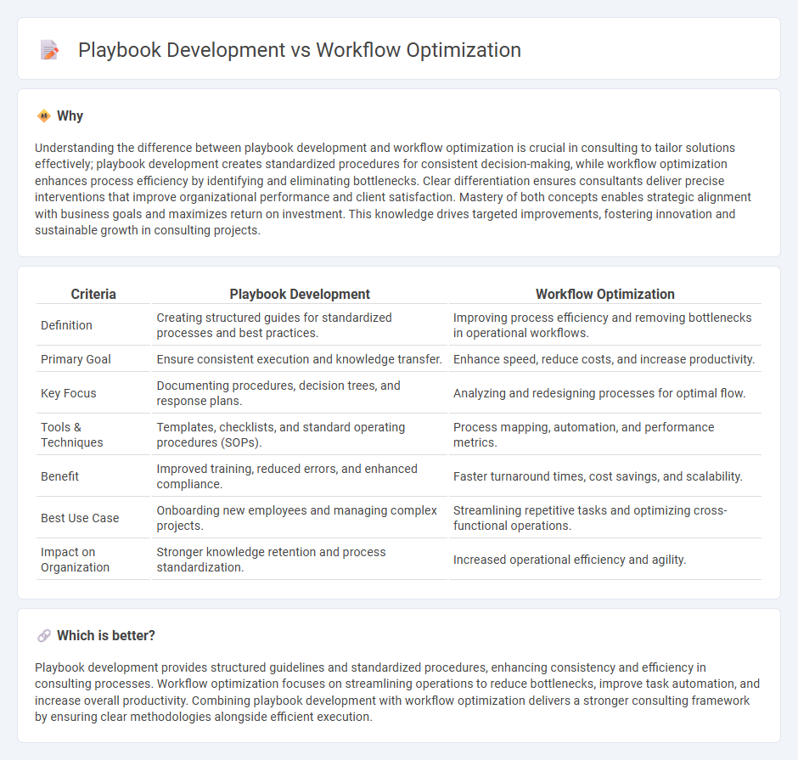
Task: Select the Benefit row label
Action: [60, 476]
